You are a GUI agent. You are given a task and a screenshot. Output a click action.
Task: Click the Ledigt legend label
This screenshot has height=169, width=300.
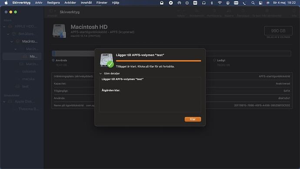(221, 61)
